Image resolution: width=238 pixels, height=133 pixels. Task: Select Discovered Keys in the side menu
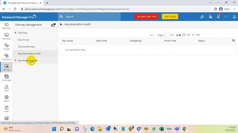click(26, 47)
